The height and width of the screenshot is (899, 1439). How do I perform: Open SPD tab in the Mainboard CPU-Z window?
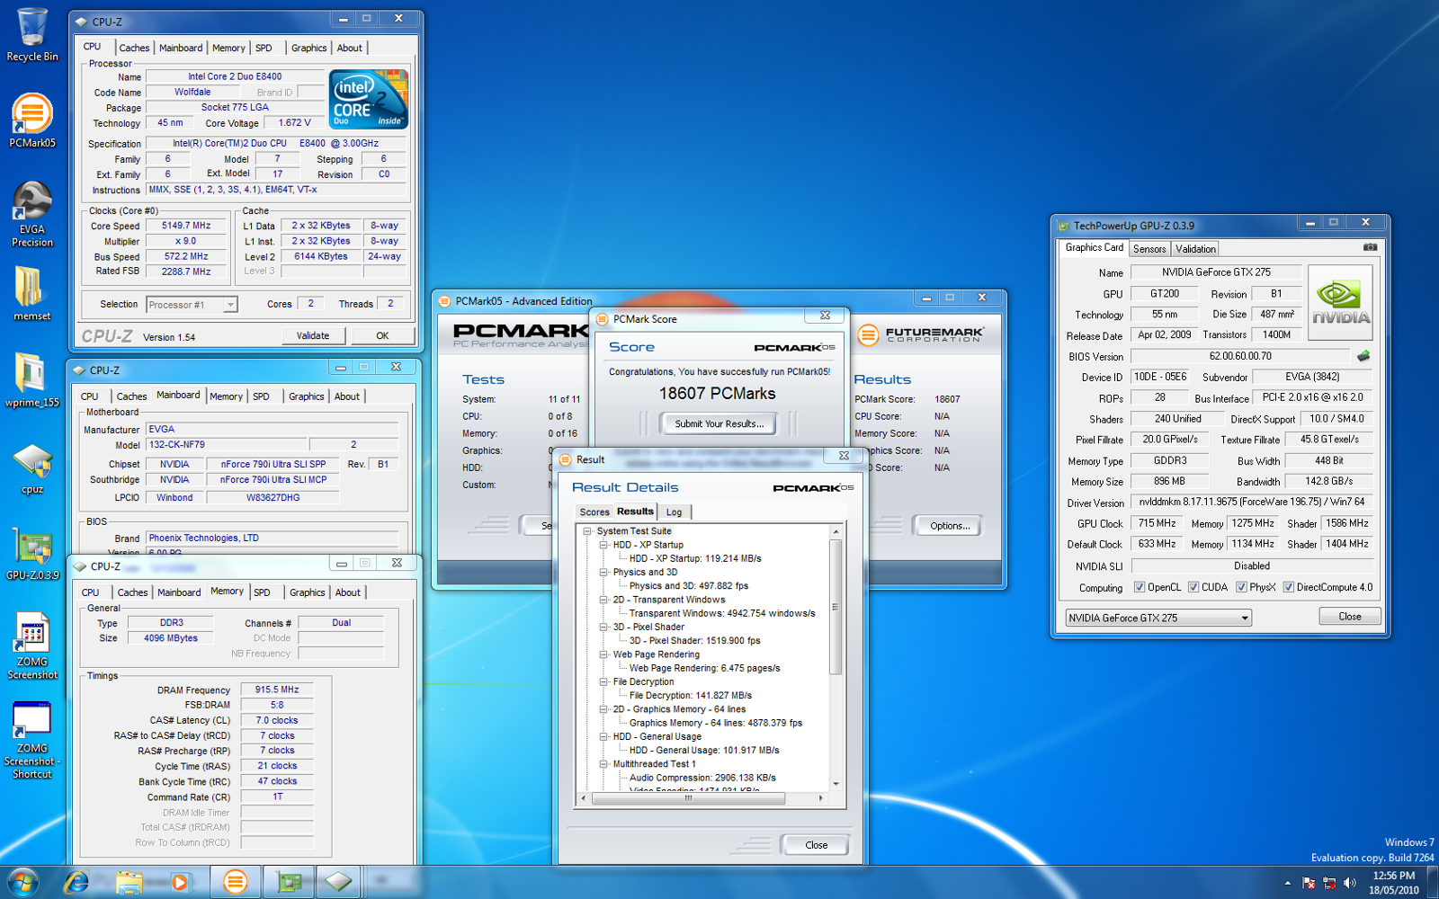tap(261, 396)
